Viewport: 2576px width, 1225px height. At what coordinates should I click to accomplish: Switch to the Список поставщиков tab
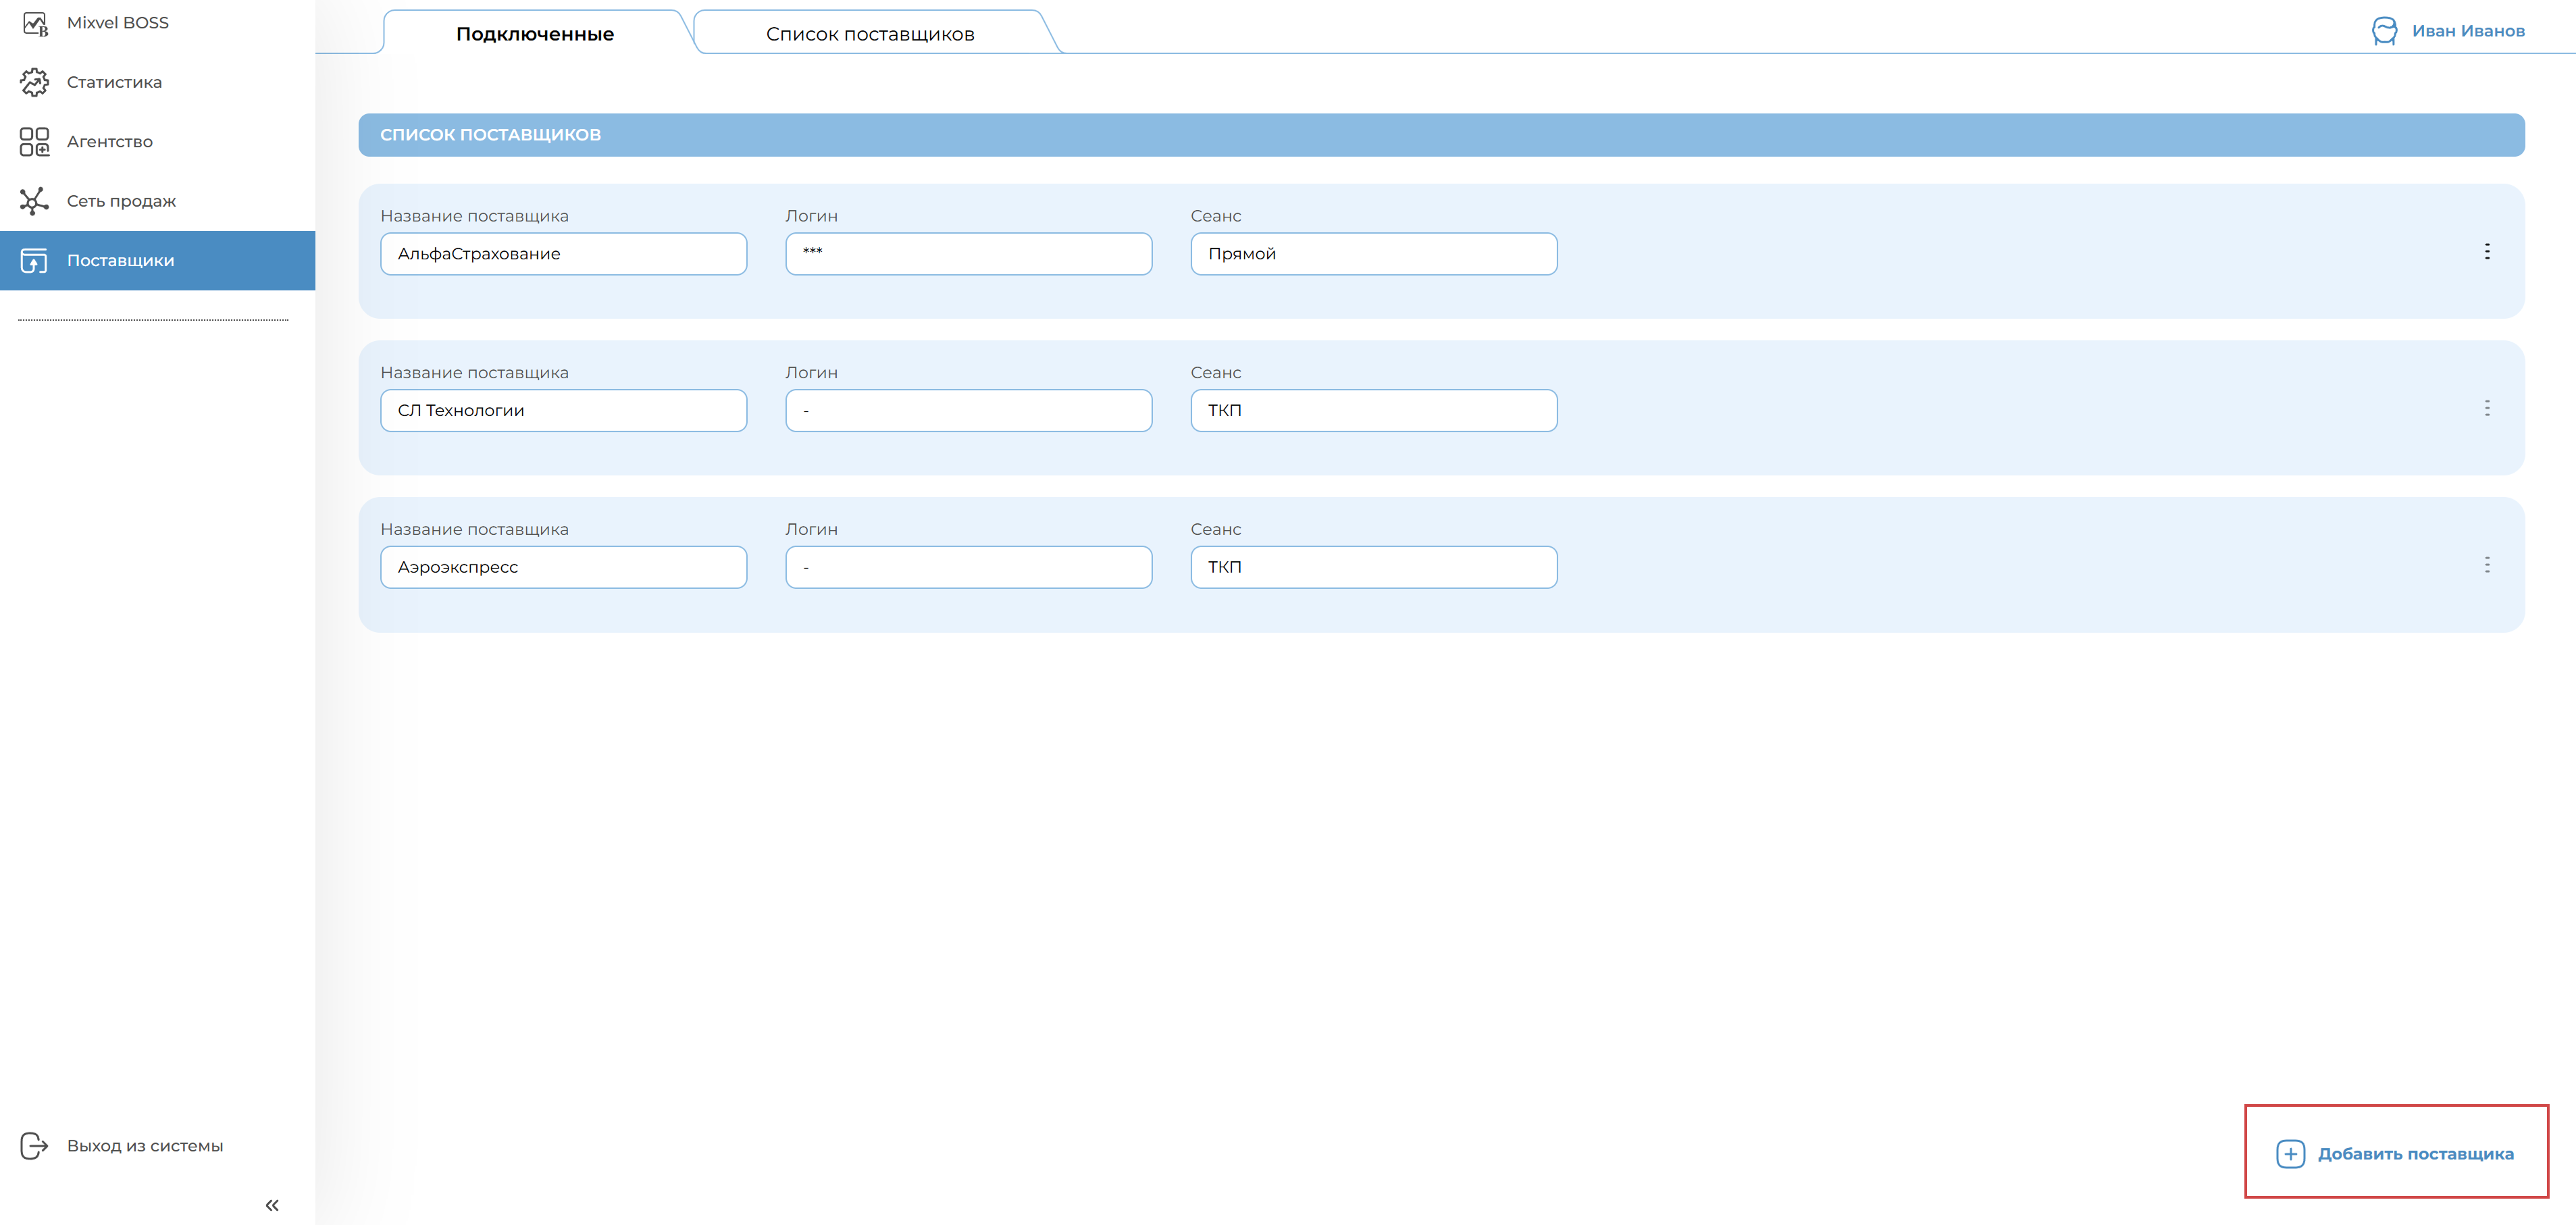pyautogui.click(x=870, y=34)
